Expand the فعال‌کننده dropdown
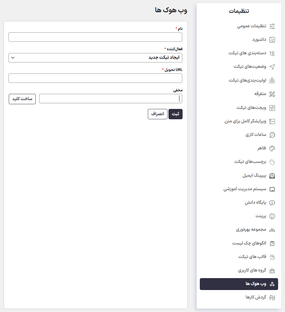This screenshot has width=285, height=312. click(95, 58)
